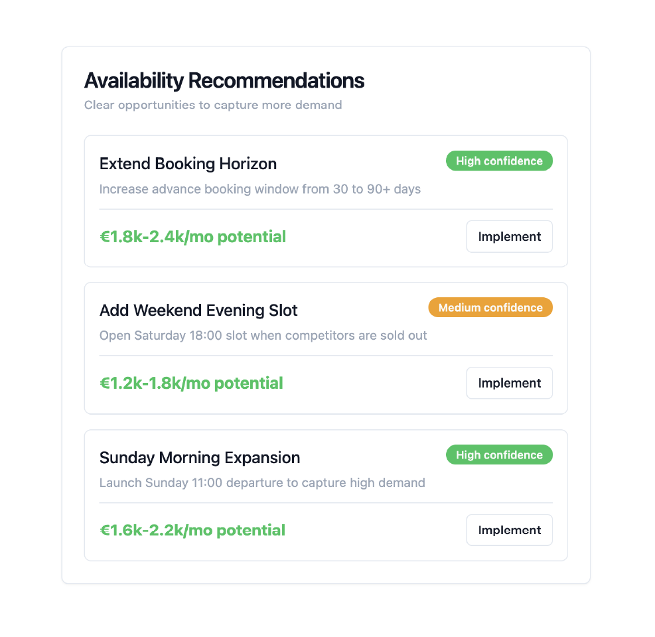Open the Extend Booking Horizon title

click(188, 164)
